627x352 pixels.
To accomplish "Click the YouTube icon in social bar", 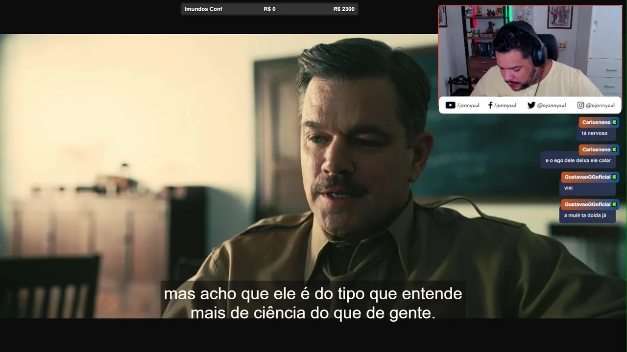I will [450, 105].
